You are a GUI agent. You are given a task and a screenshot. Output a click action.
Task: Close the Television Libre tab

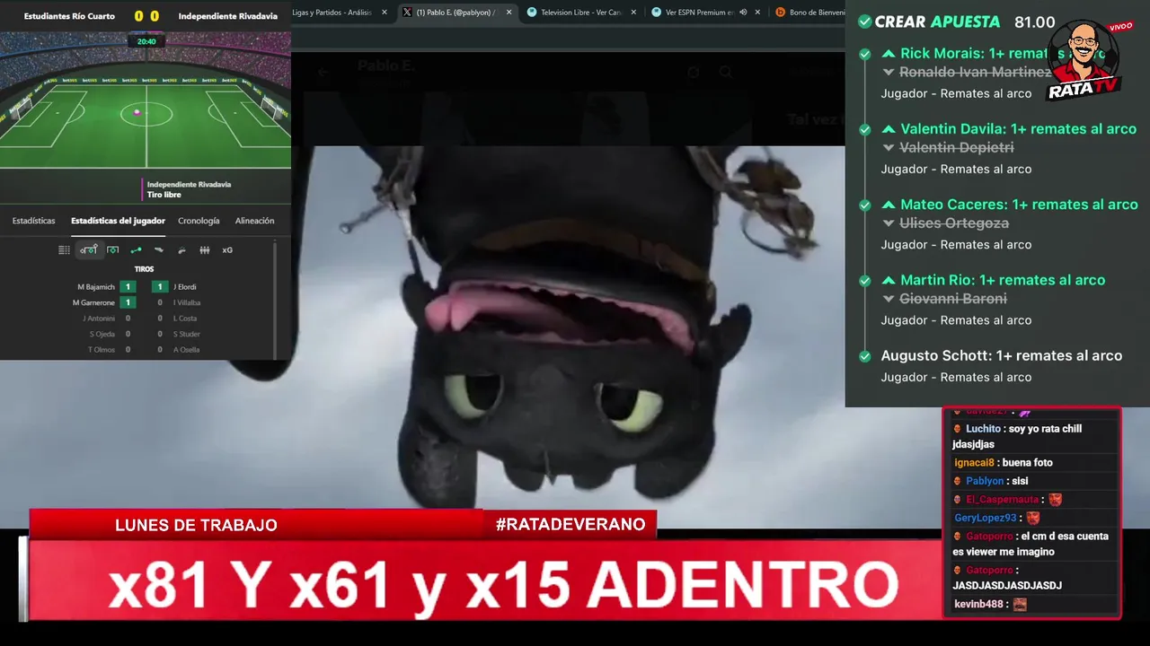point(633,13)
